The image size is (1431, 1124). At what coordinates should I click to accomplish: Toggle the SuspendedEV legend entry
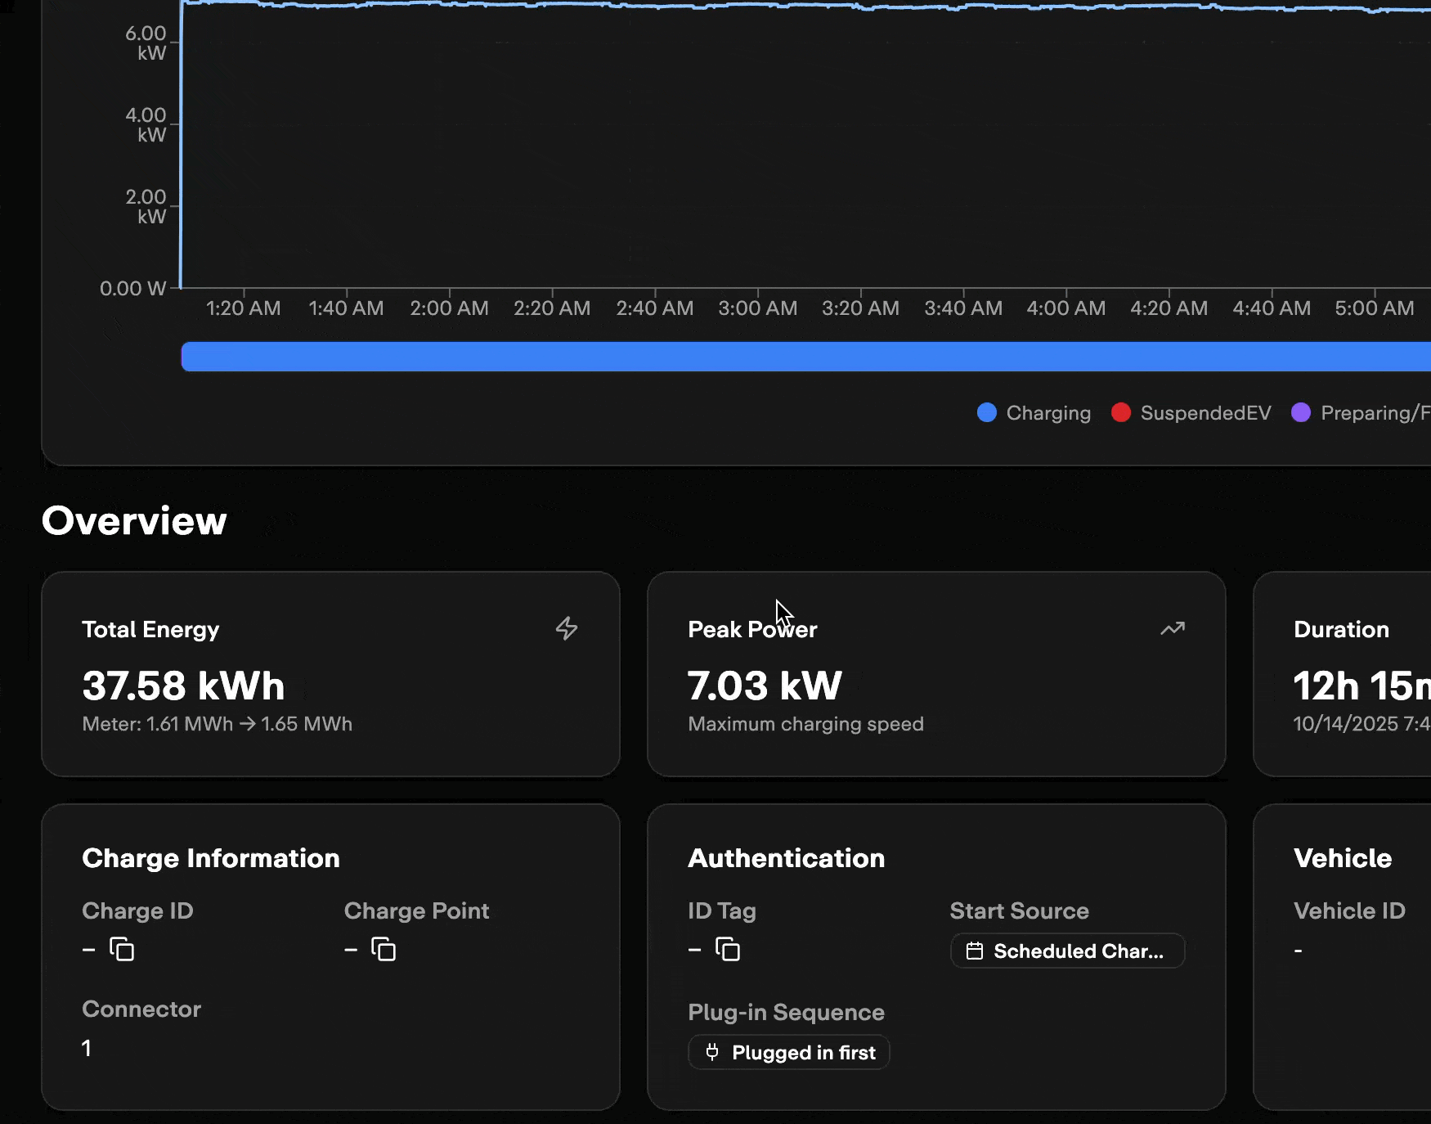click(1191, 413)
